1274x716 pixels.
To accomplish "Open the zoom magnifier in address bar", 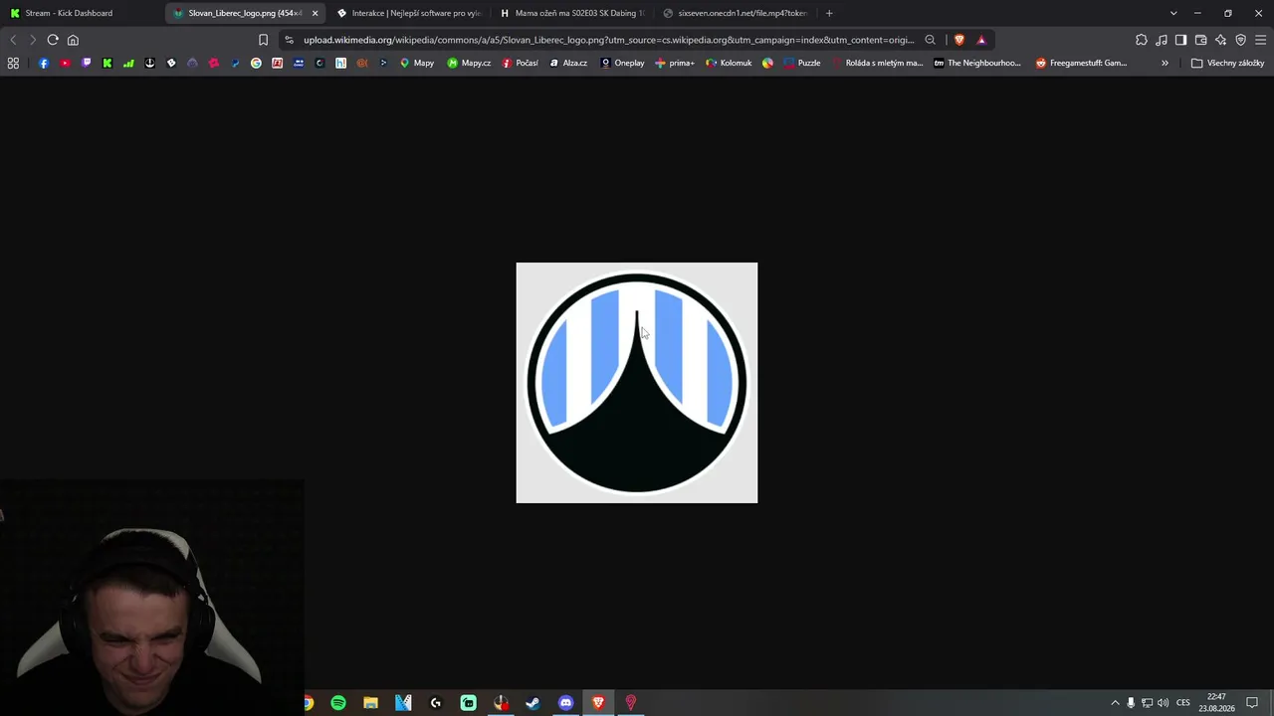I will [x=930, y=40].
